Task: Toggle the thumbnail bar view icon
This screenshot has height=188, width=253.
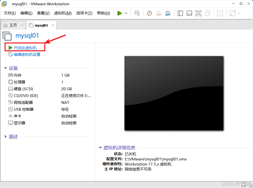Action: [x=189, y=13]
